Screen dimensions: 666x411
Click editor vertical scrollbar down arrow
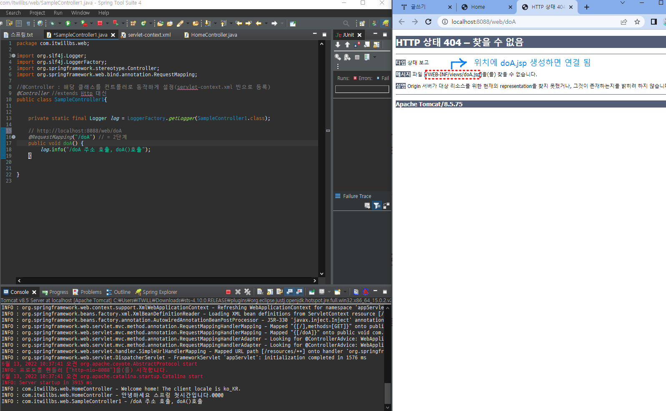tap(322, 274)
